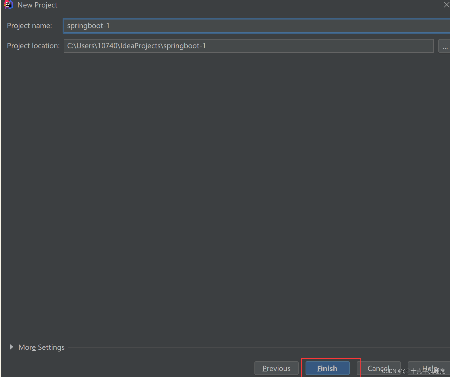The width and height of the screenshot is (450, 377).
Task: Click the Help button
Action: [430, 368]
